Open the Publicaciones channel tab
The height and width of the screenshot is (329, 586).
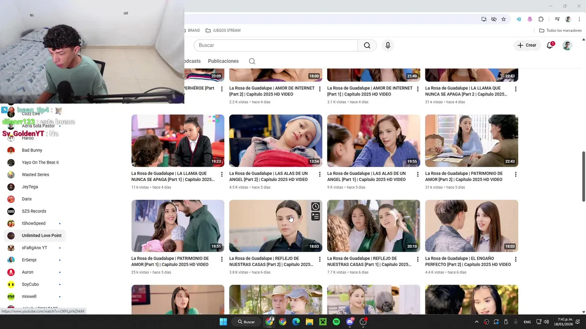coord(223,61)
